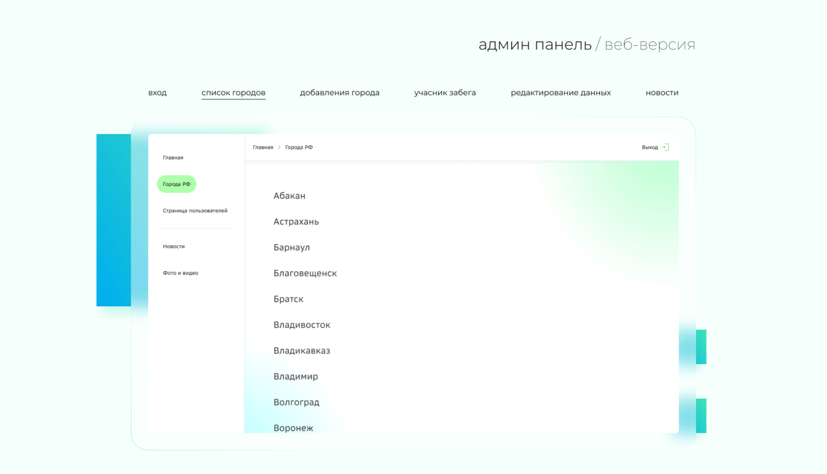Open «Фото и видео» in sidebar

tap(180, 273)
